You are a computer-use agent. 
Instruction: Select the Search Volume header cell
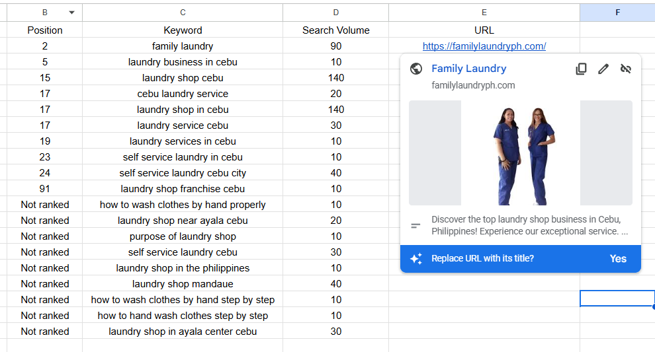(336, 30)
